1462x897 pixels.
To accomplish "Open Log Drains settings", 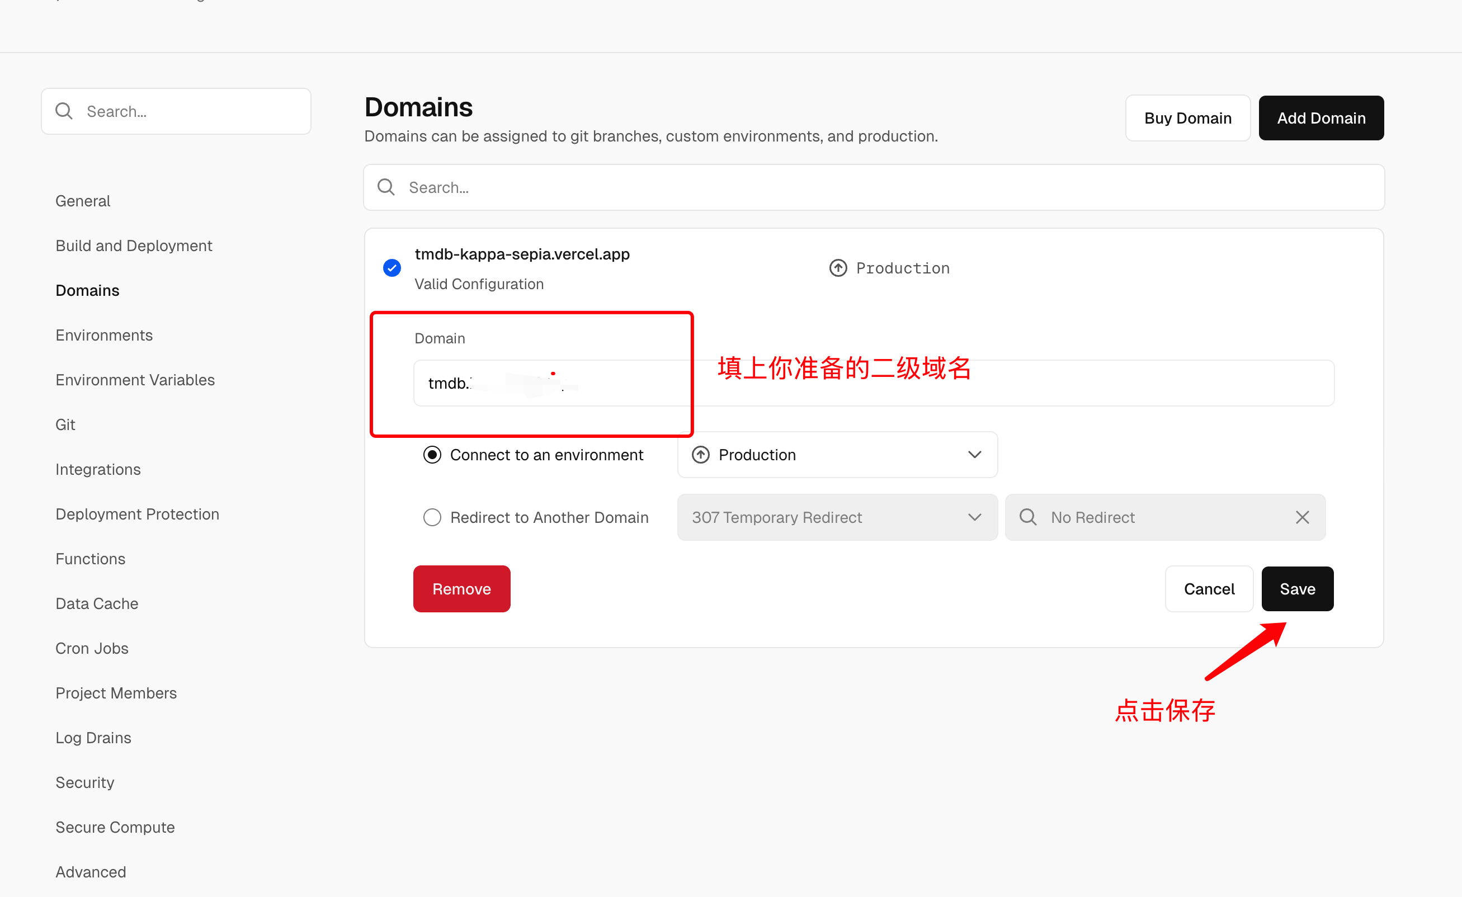I will (x=93, y=738).
